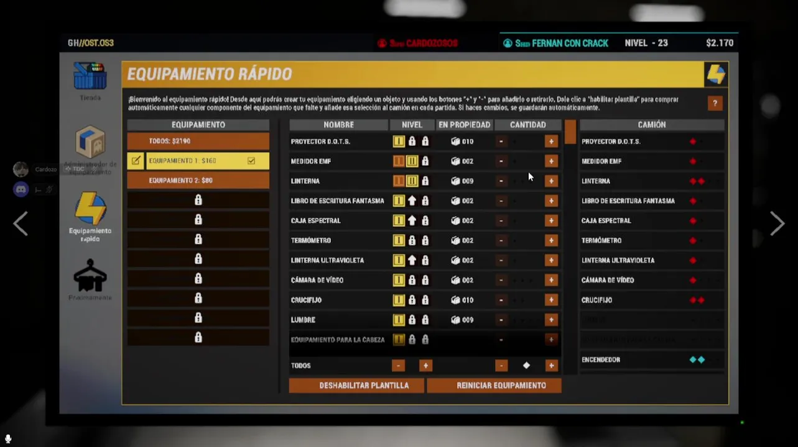798x447 pixels.
Task: Select level I for Cámara de Vídeo
Action: 399,281
